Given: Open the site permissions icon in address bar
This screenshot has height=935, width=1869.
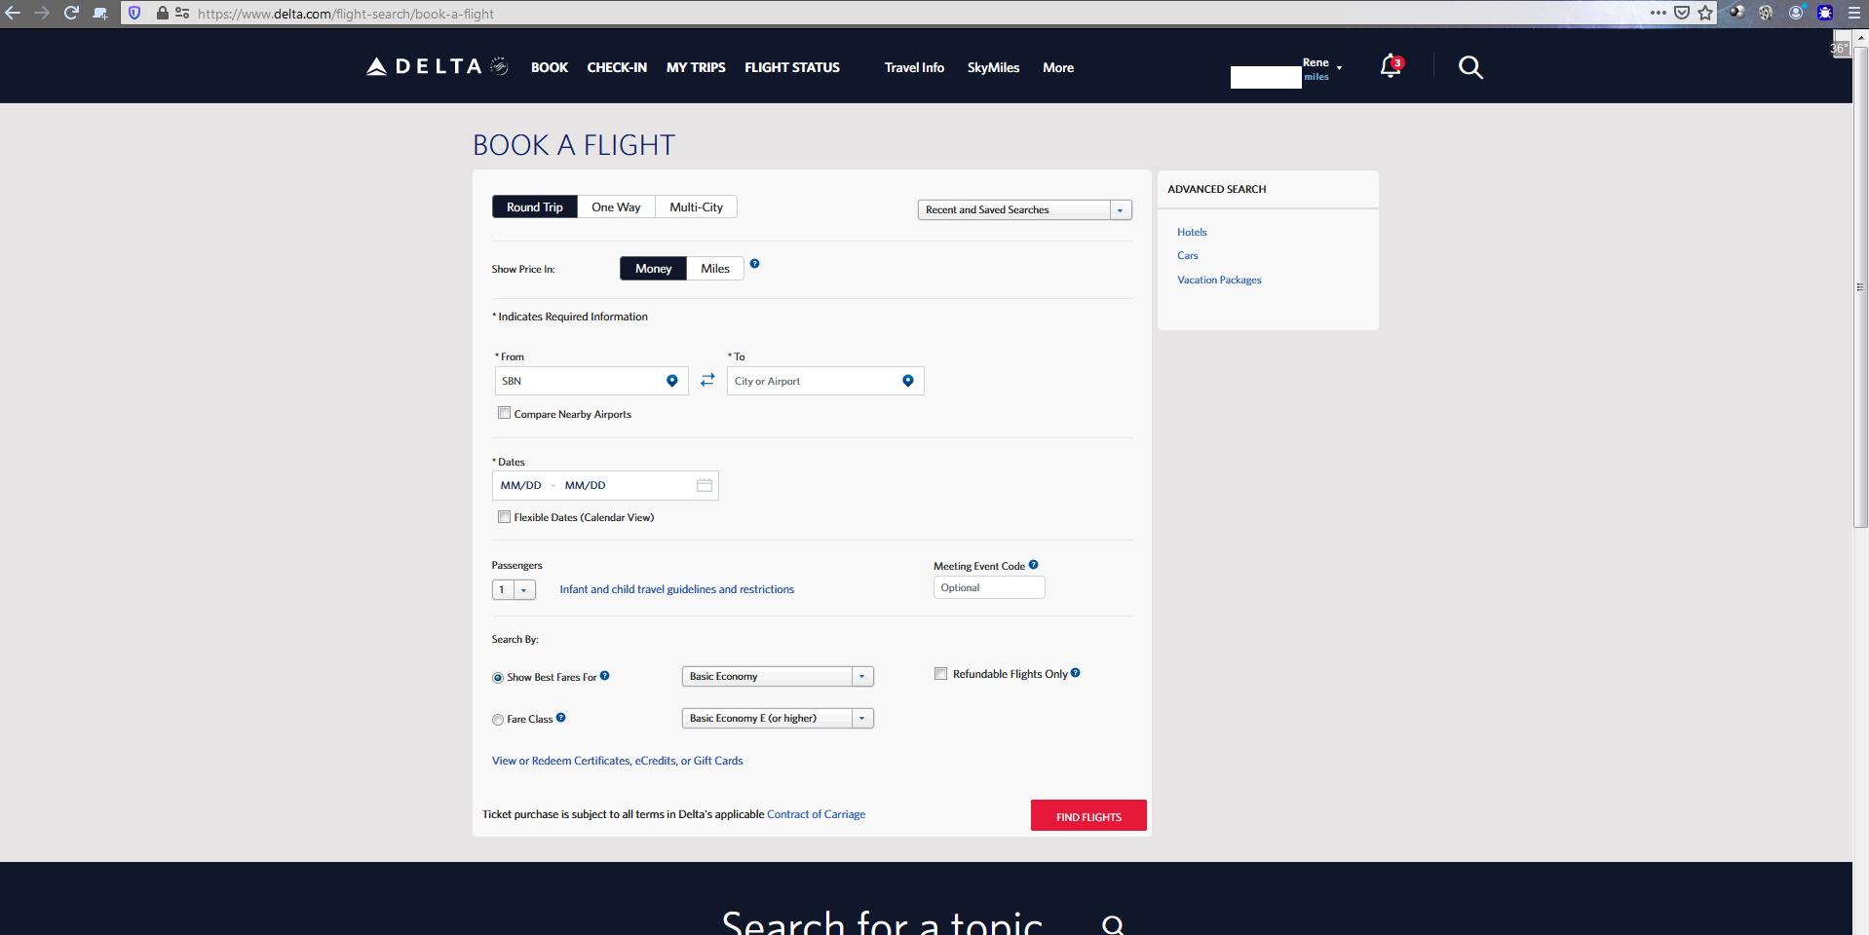Looking at the screenshot, I should click(x=182, y=13).
